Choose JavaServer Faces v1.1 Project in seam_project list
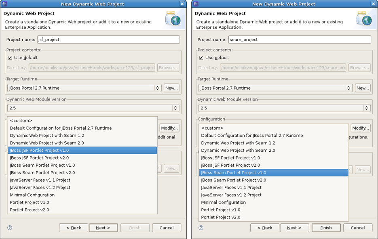 click(273, 187)
